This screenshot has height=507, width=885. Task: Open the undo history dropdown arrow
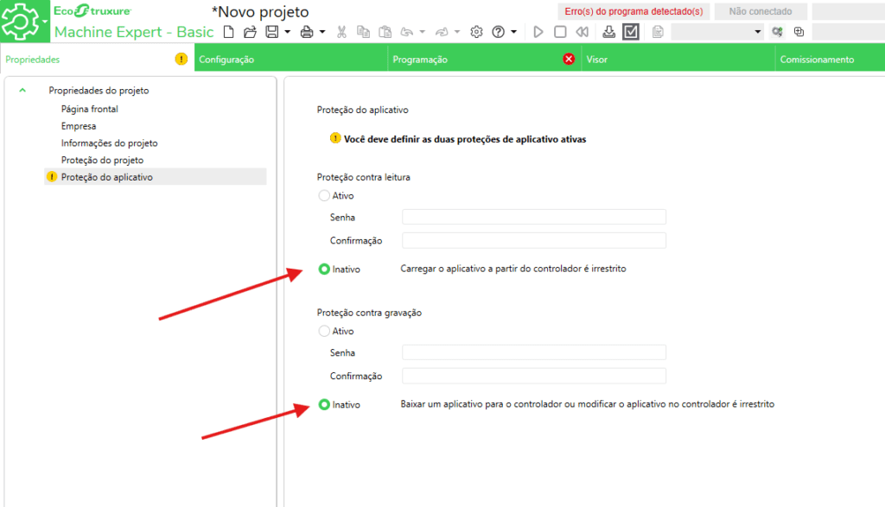coord(422,32)
